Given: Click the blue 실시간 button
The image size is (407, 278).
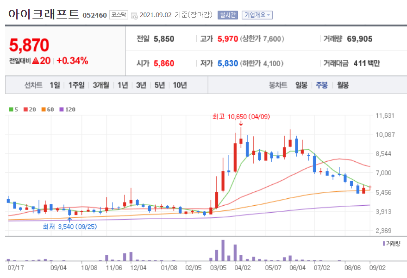Looking at the screenshot, I should [227, 14].
